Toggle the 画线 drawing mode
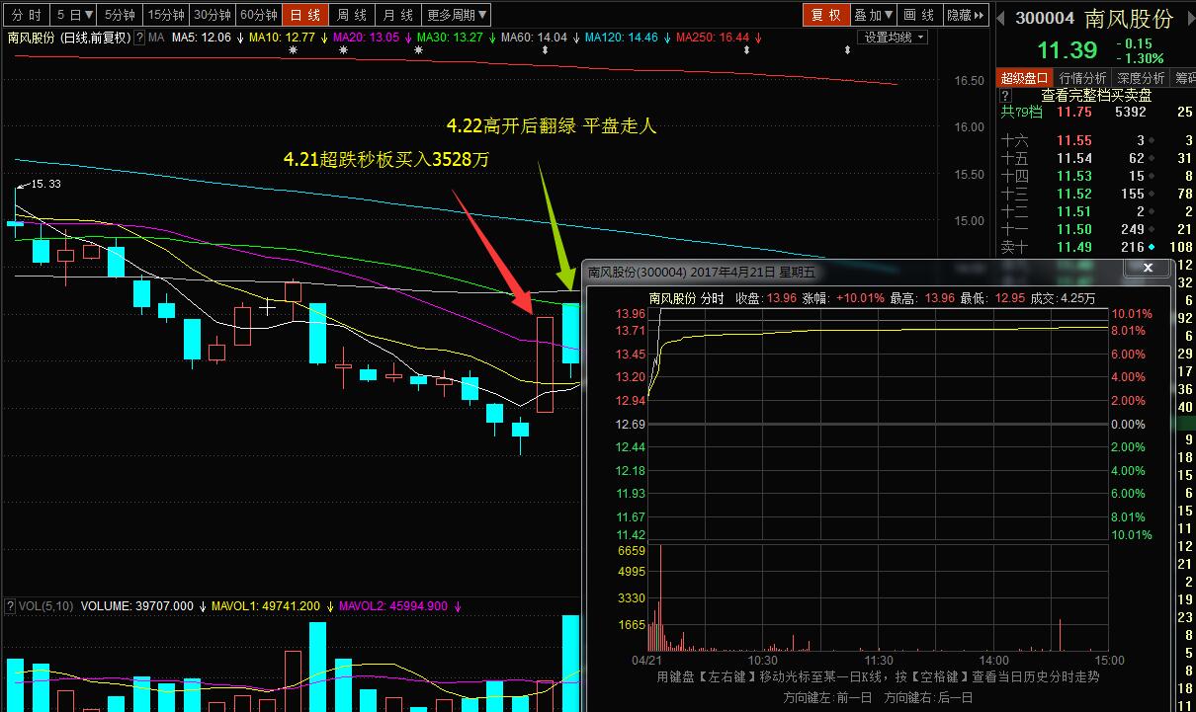Image resolution: width=1196 pixels, height=712 pixels. 919,15
